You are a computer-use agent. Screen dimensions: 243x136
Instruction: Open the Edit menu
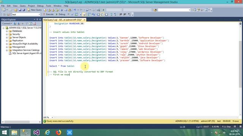tap(8, 6)
